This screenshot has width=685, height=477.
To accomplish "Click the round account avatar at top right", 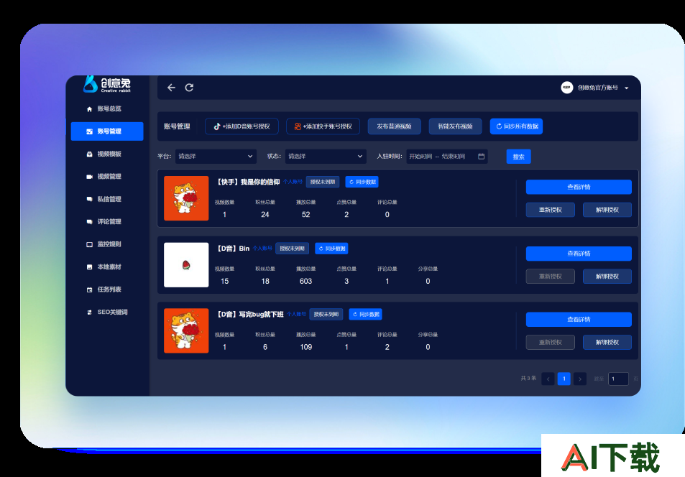I will [x=566, y=88].
